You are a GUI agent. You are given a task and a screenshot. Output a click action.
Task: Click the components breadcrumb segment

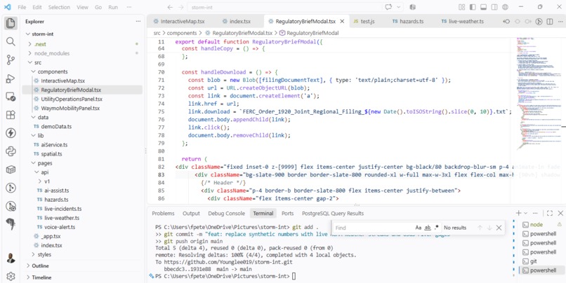182,33
